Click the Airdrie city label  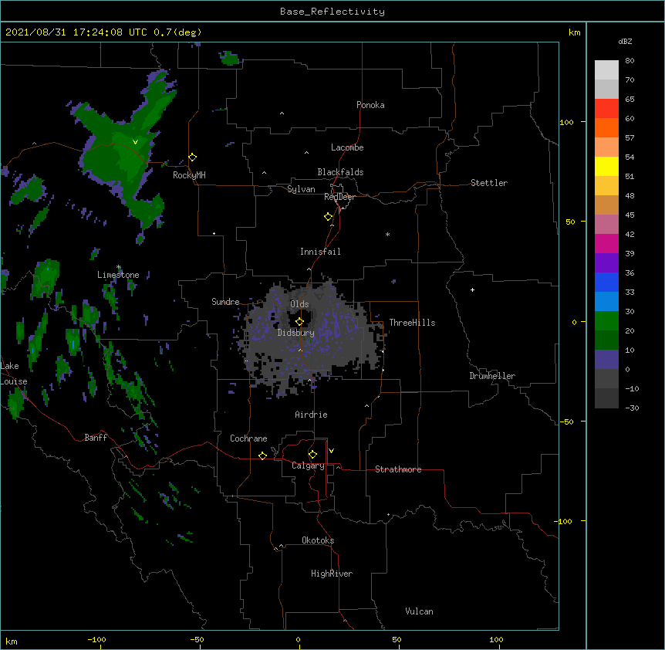click(312, 415)
